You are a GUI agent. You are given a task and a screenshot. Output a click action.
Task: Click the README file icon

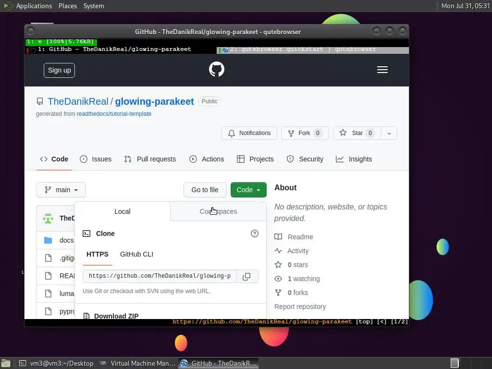pyautogui.click(x=48, y=276)
